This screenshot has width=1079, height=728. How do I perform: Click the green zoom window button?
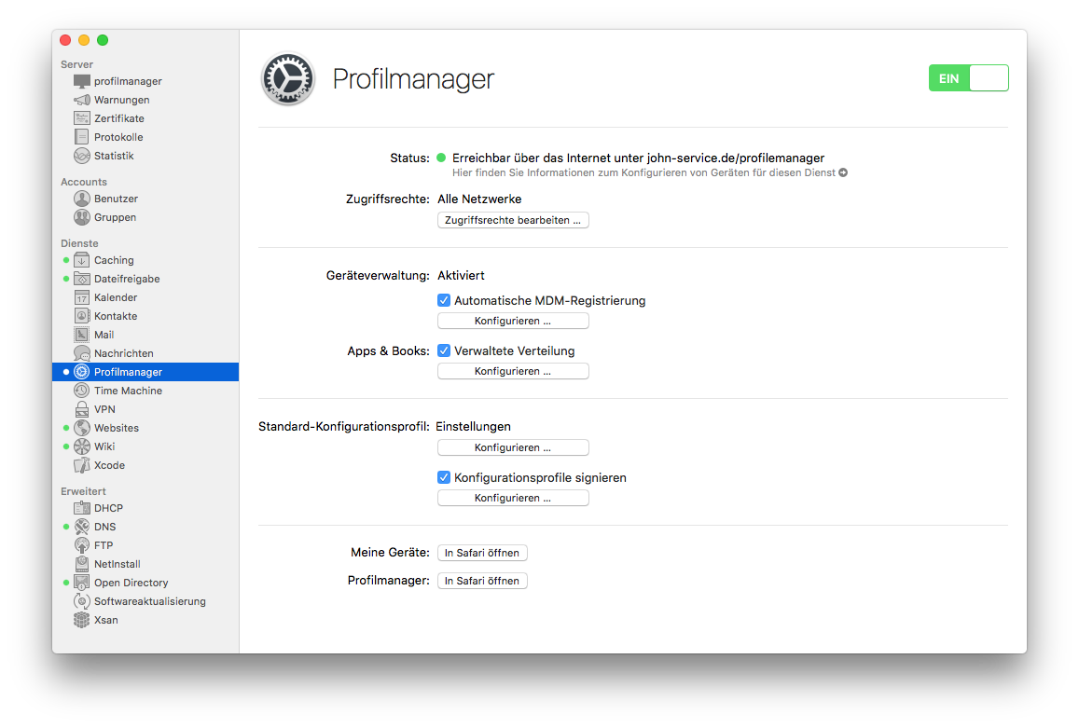(103, 40)
